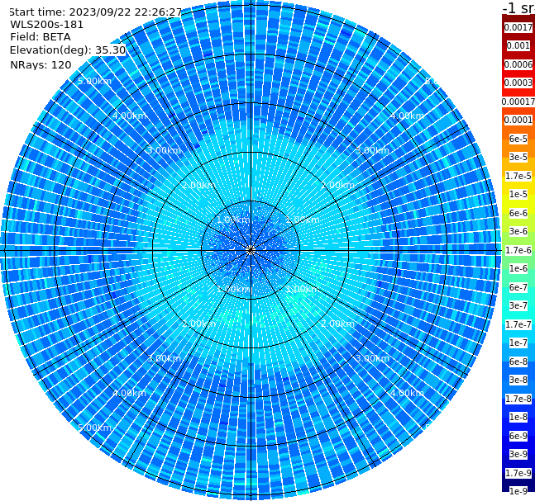This screenshot has height=501, width=535.
Task: Select the 0.001 colorbar tick value
Action: coord(518,45)
